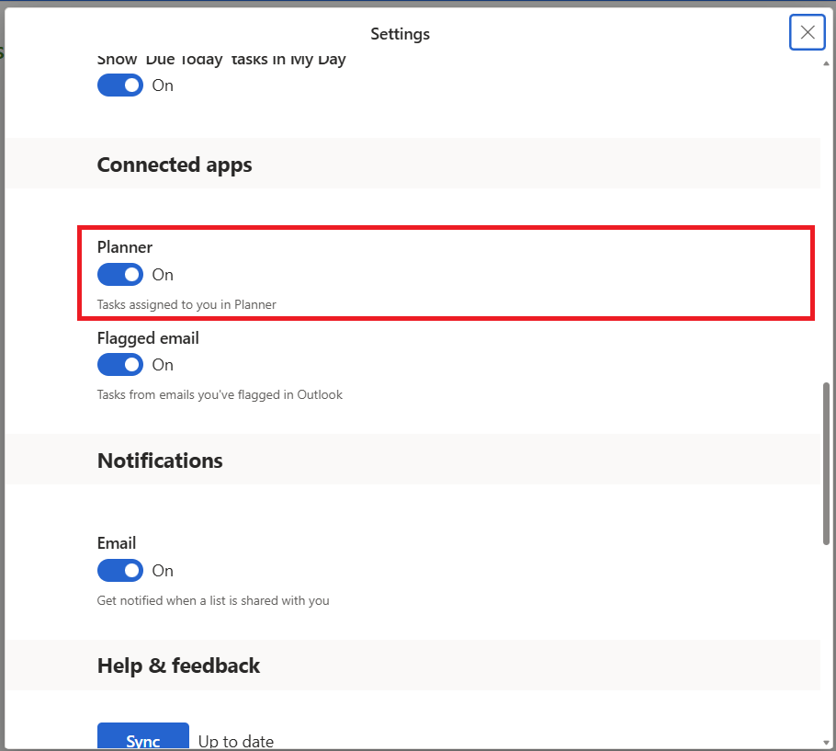Screen dimensions: 836x751
Task: Click the settings scrollbar thumb
Action: pyautogui.click(x=826, y=463)
